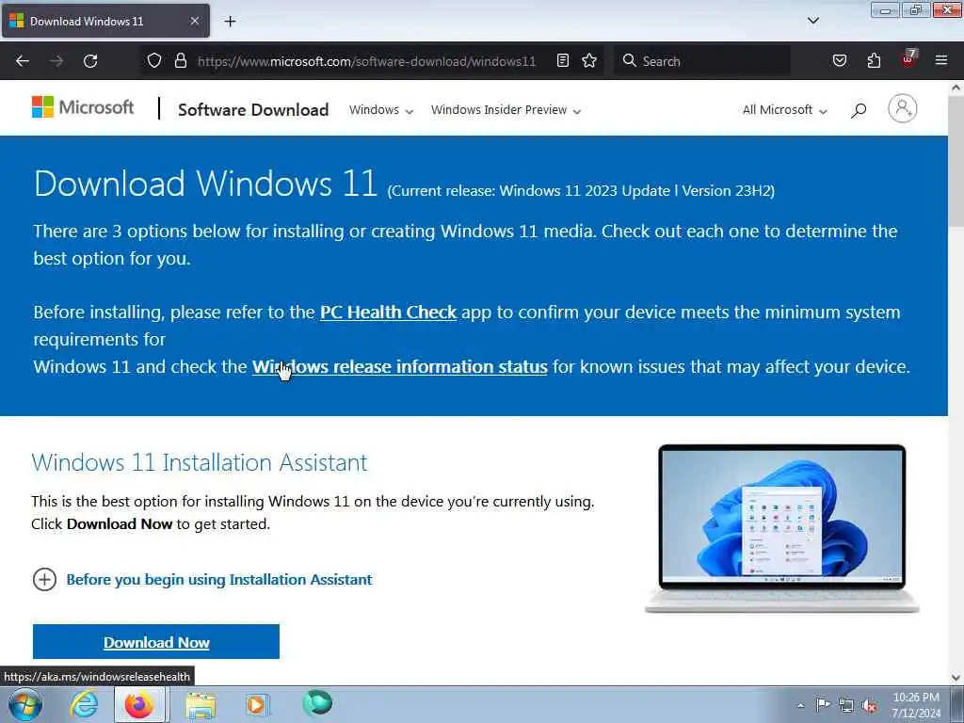Viewport: 964px width, 723px height.
Task: Expand Before you begin using Installation Assistant
Action: click(202, 580)
